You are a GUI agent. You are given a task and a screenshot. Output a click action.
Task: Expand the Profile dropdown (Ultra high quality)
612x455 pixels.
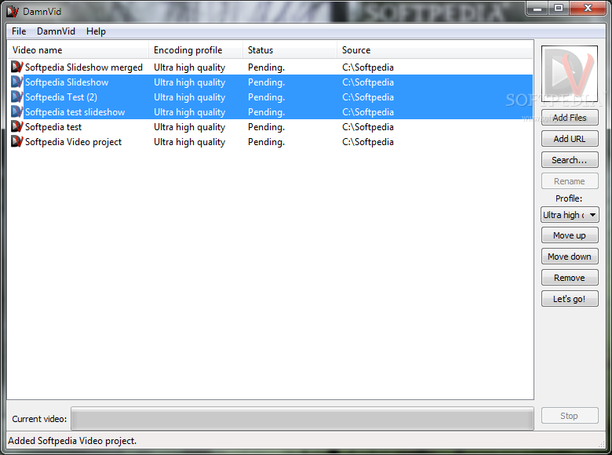tap(570, 215)
